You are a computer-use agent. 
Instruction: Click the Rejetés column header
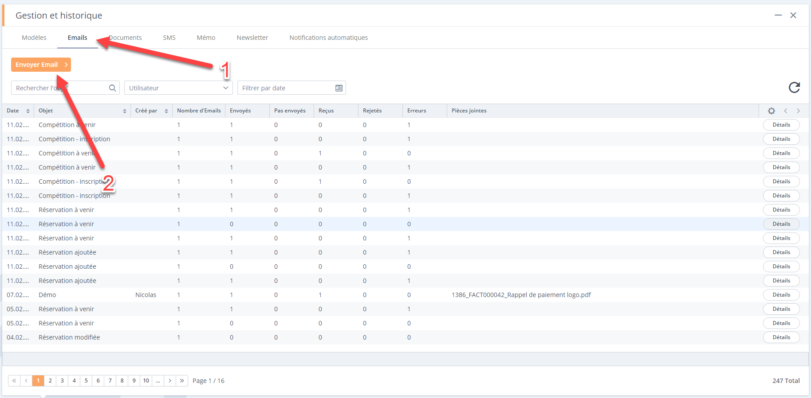click(x=381, y=111)
